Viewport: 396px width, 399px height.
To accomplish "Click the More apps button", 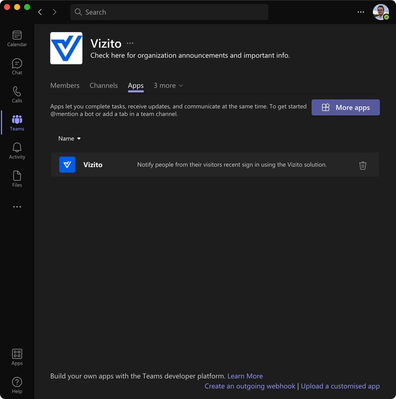I will 345,108.
